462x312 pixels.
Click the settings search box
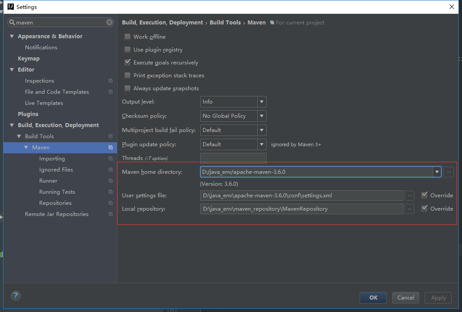[x=61, y=22]
